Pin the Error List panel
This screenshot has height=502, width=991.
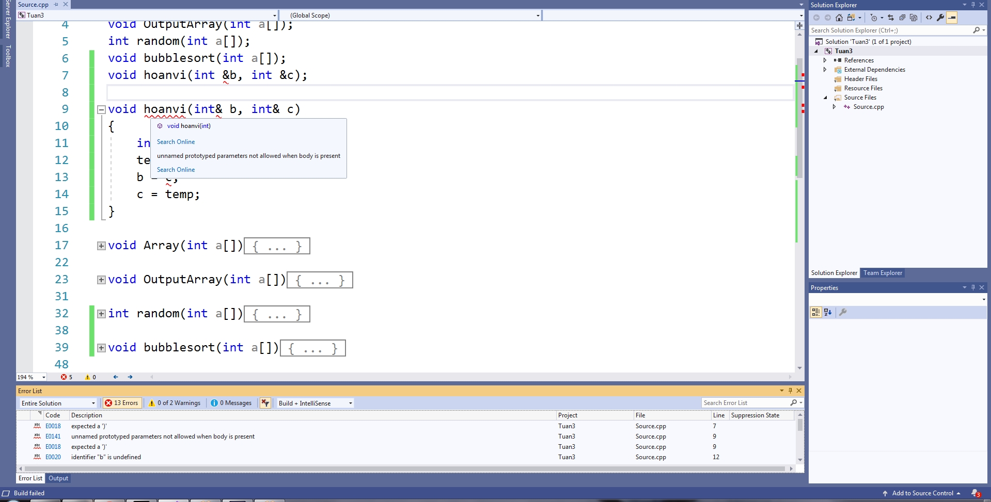point(790,391)
